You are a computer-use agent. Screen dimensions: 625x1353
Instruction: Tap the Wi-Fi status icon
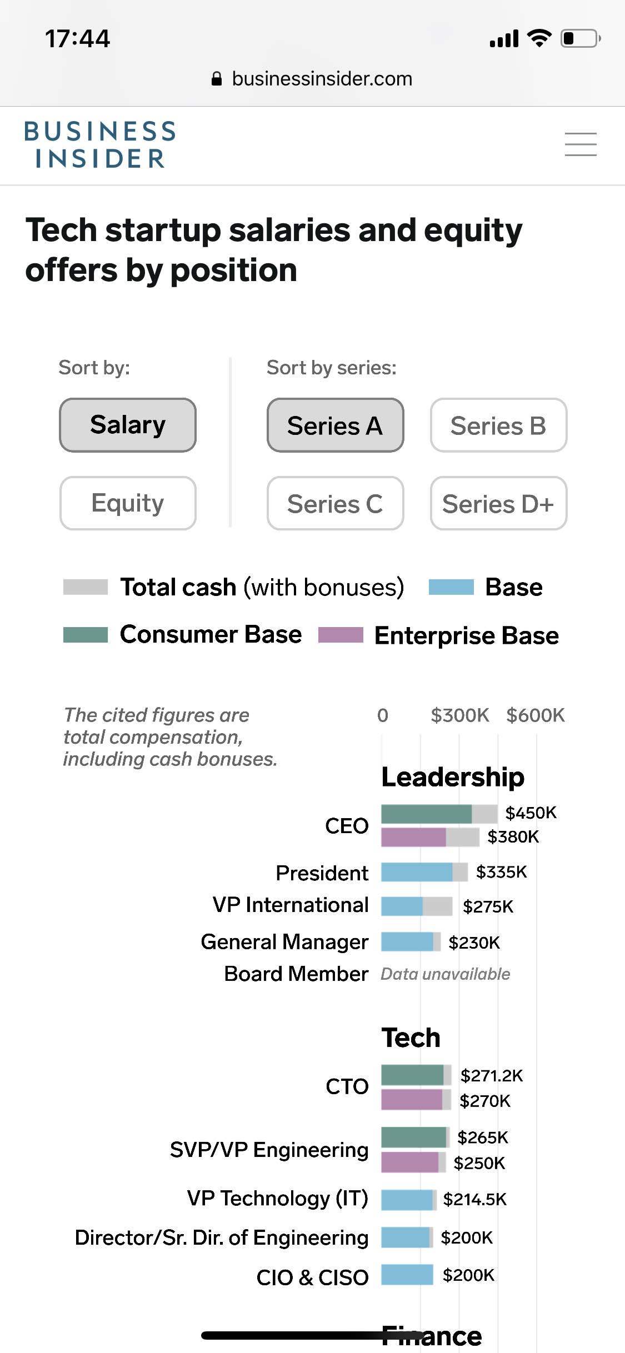click(539, 38)
